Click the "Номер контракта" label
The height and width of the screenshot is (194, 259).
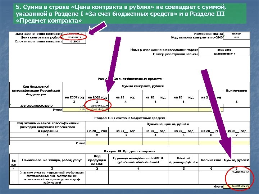pos(208,34)
